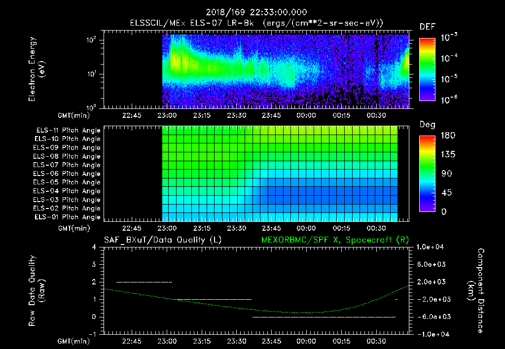Click the 2.0e+03 right axis value
This screenshot has height=349, width=505.
[432, 282]
